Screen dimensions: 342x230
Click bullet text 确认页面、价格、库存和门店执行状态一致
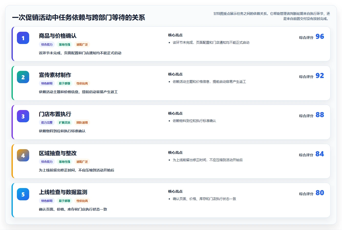point(204,199)
